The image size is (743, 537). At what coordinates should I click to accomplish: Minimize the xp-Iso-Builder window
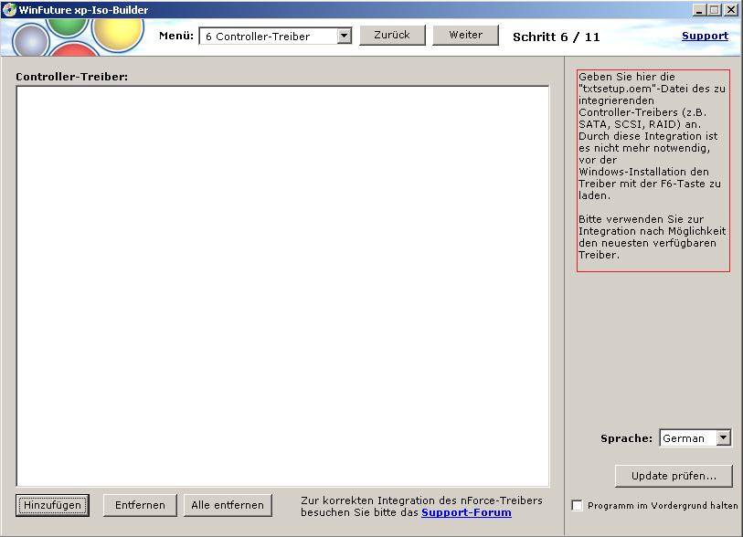[698, 10]
